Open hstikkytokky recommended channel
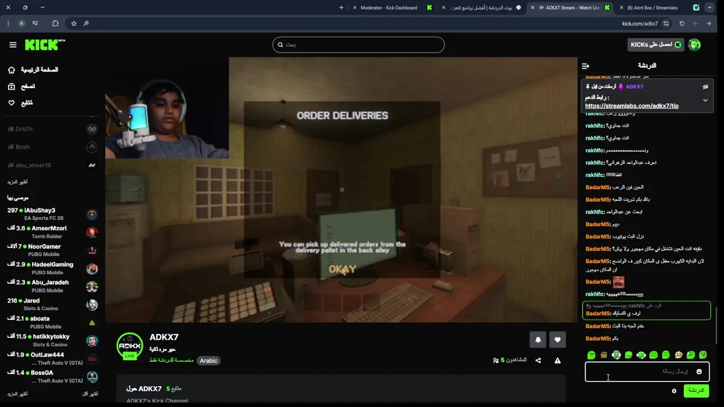This screenshot has height=407, width=724. [x=52, y=341]
